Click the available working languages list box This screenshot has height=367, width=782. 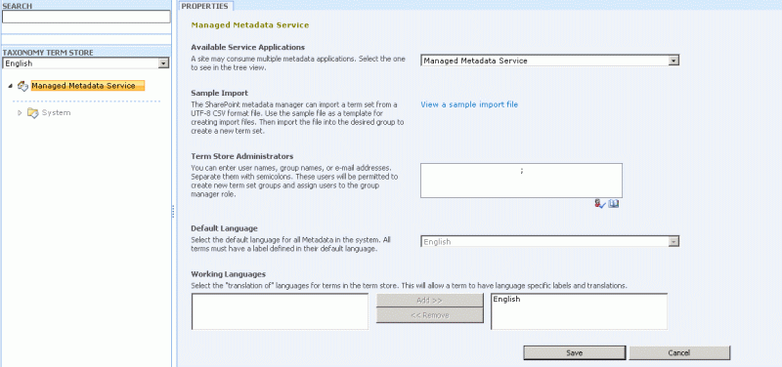[280, 311]
